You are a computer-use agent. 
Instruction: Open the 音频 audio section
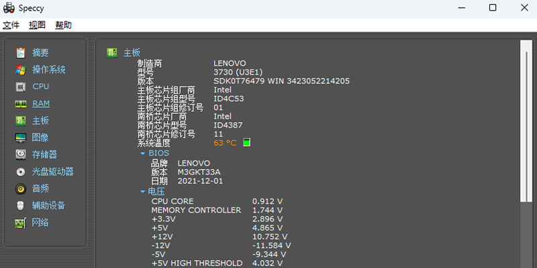coord(40,189)
